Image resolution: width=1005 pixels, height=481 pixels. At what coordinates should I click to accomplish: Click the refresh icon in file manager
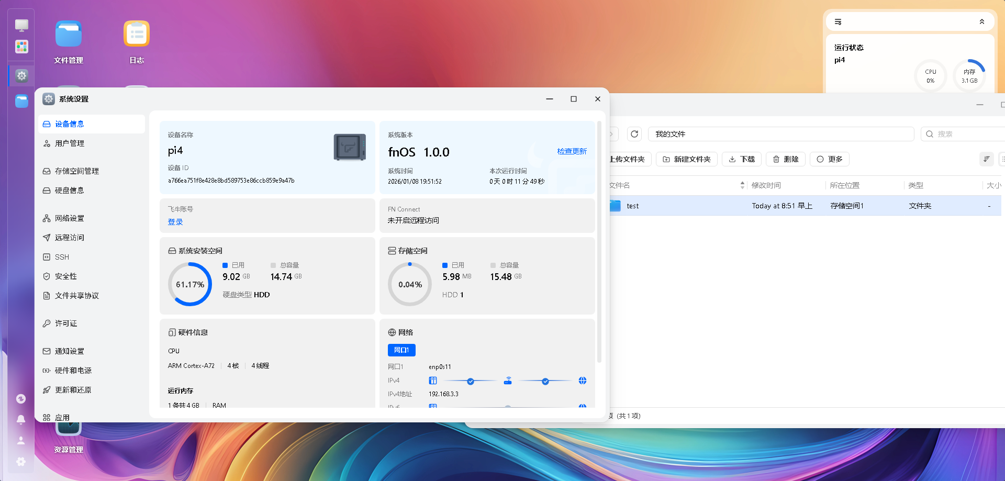click(634, 134)
